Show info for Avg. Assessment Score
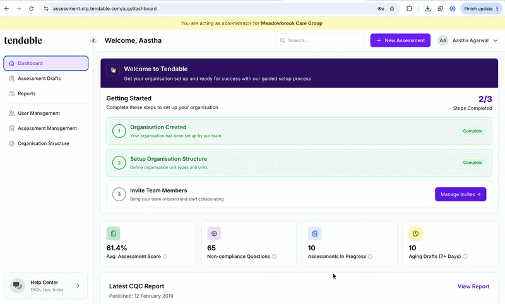The height and width of the screenshot is (304, 505). pyautogui.click(x=165, y=257)
